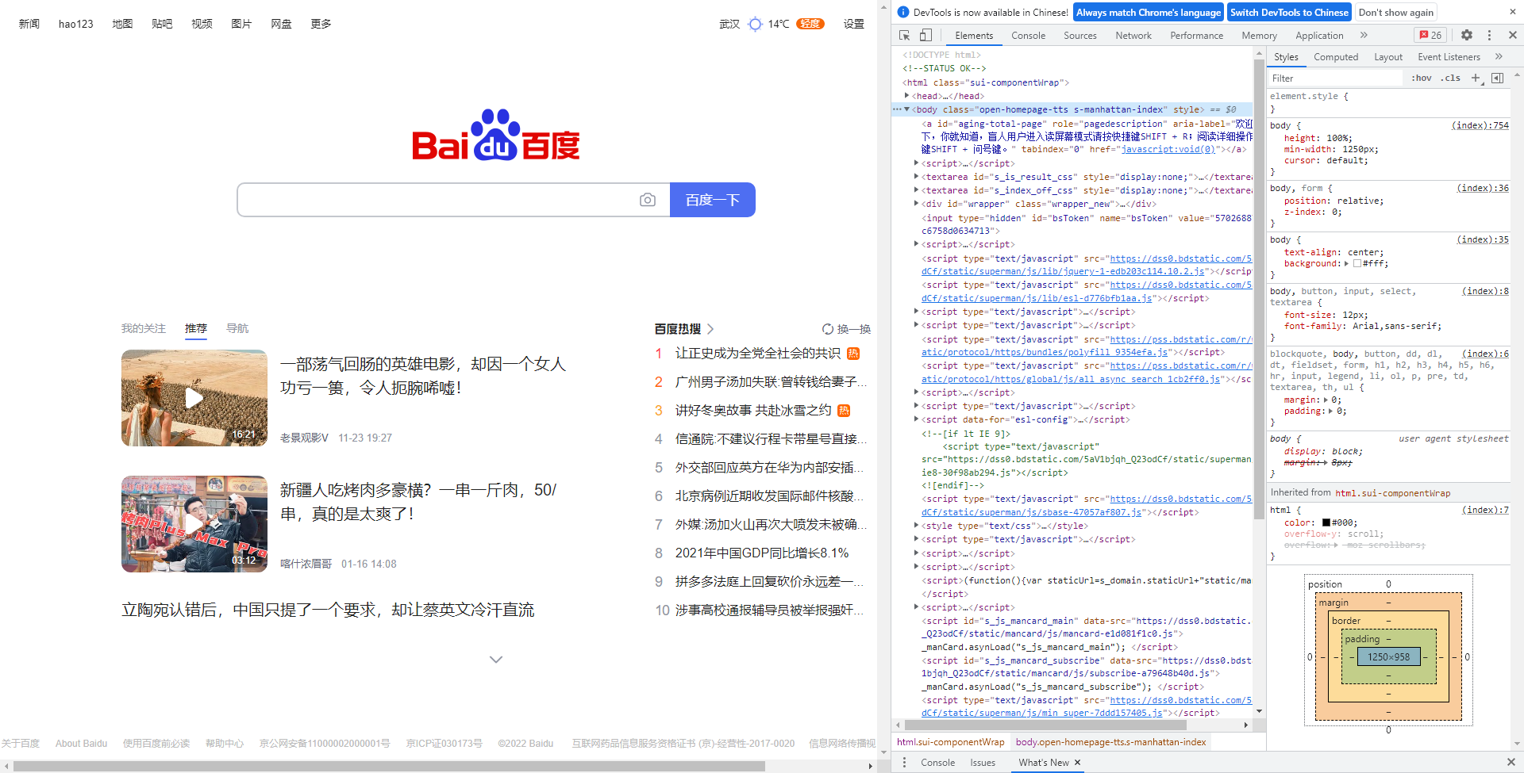Select the 我的关注 feed tab

(144, 329)
